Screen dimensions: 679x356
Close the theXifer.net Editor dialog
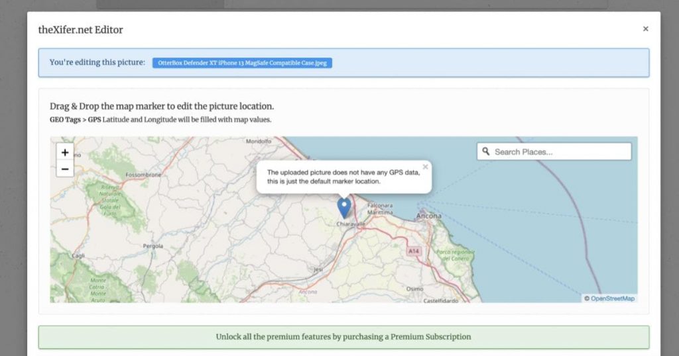646,29
